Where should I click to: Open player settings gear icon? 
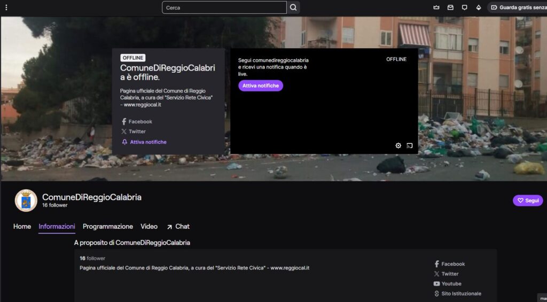coord(398,145)
